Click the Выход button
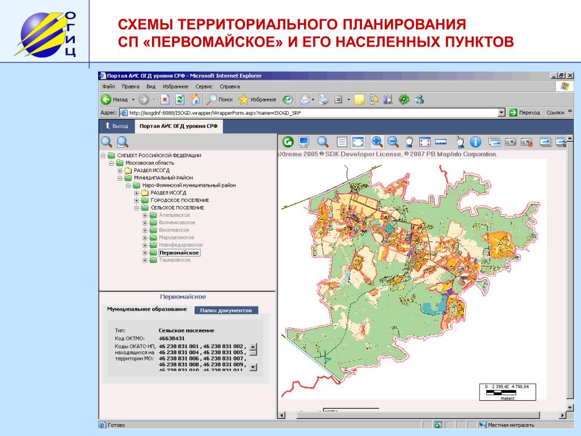The image size is (581, 436). pos(116,126)
